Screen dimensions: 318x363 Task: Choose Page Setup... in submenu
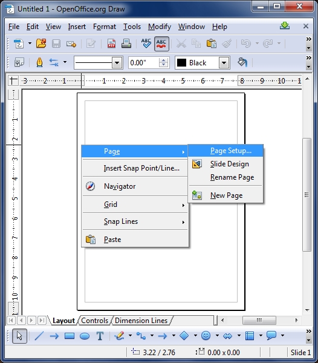coord(226,151)
